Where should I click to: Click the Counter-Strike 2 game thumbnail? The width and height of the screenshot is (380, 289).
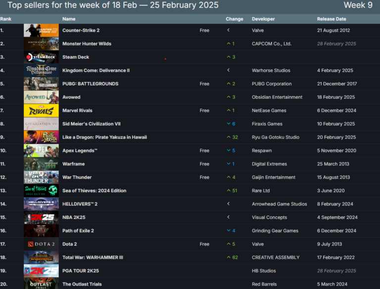point(41,31)
